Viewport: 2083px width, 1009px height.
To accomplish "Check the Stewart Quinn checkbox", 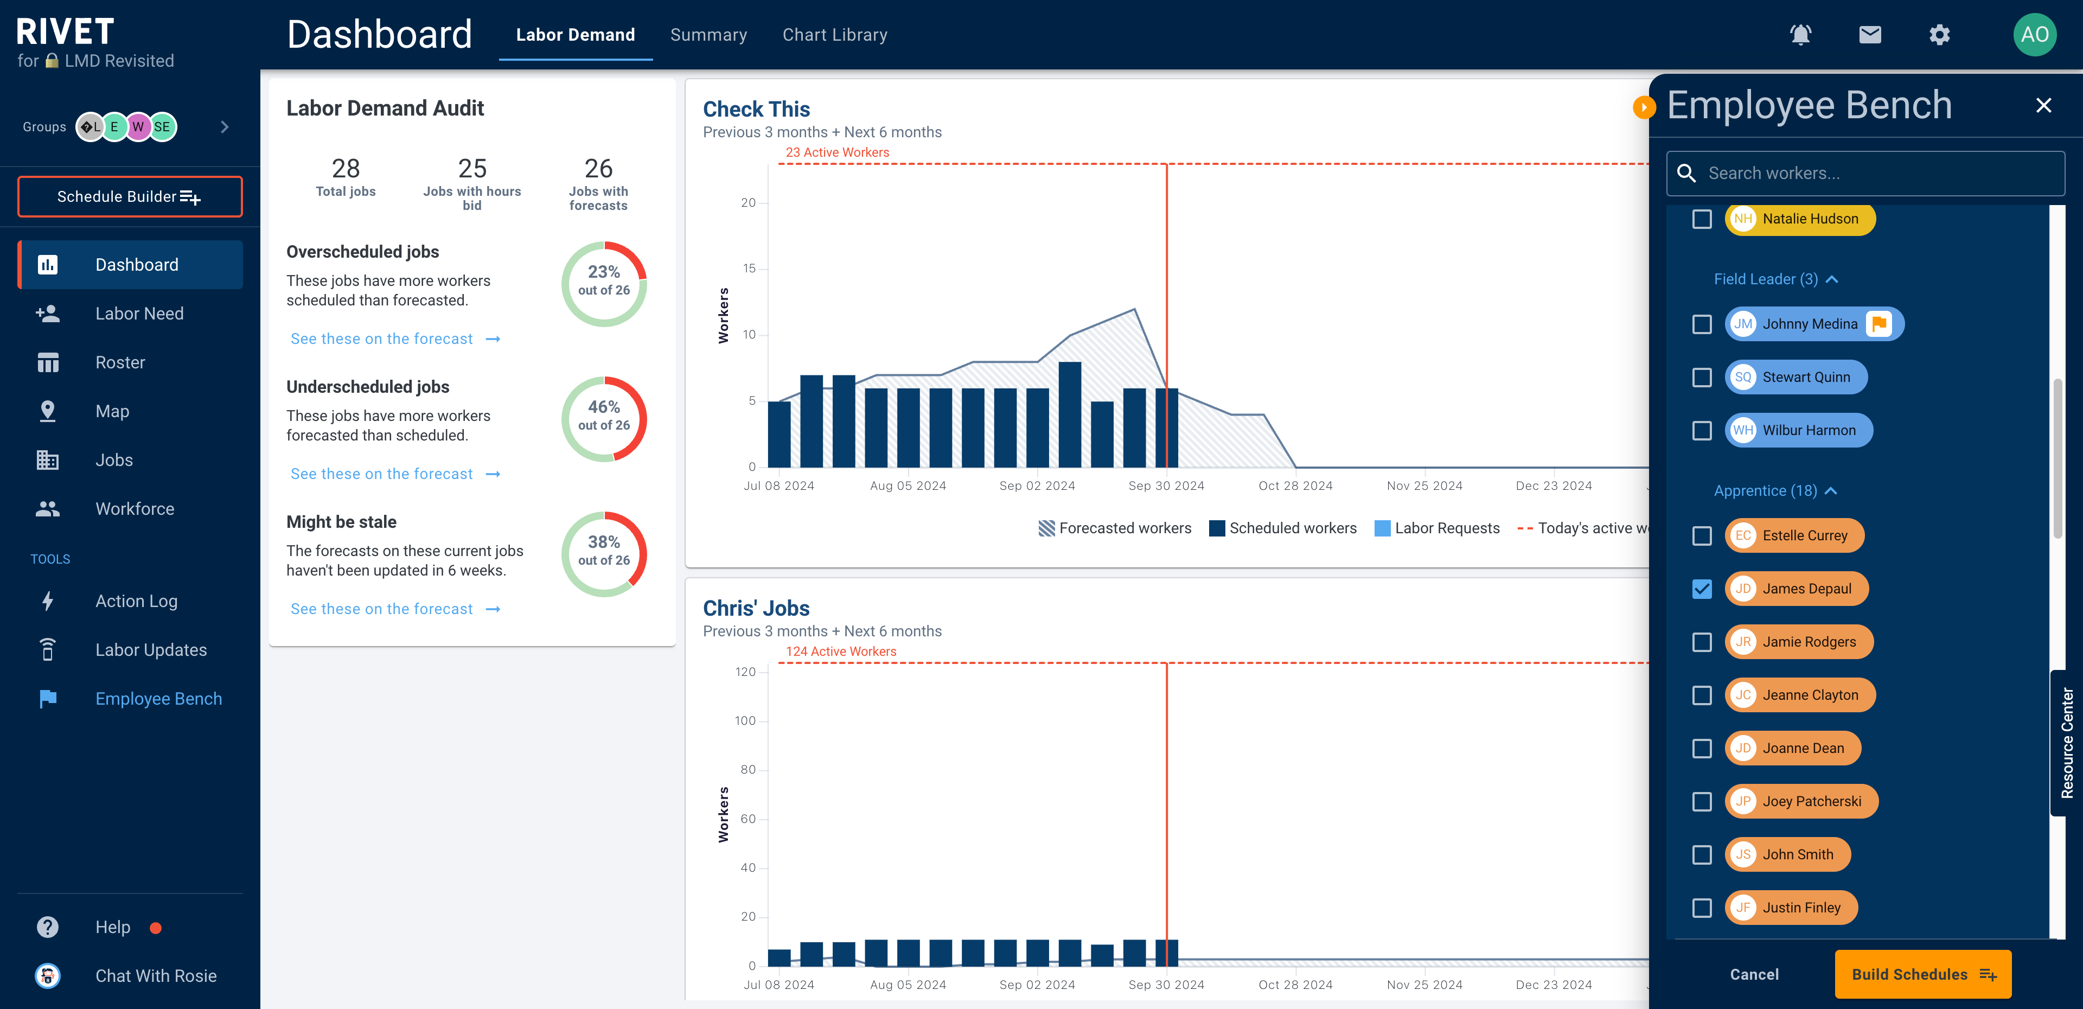I will (1702, 378).
